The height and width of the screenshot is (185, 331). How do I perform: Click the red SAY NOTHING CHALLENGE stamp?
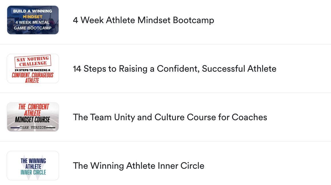point(33,61)
